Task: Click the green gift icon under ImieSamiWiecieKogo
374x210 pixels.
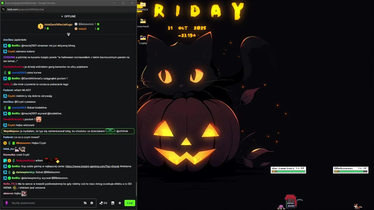Action: click(x=48, y=29)
